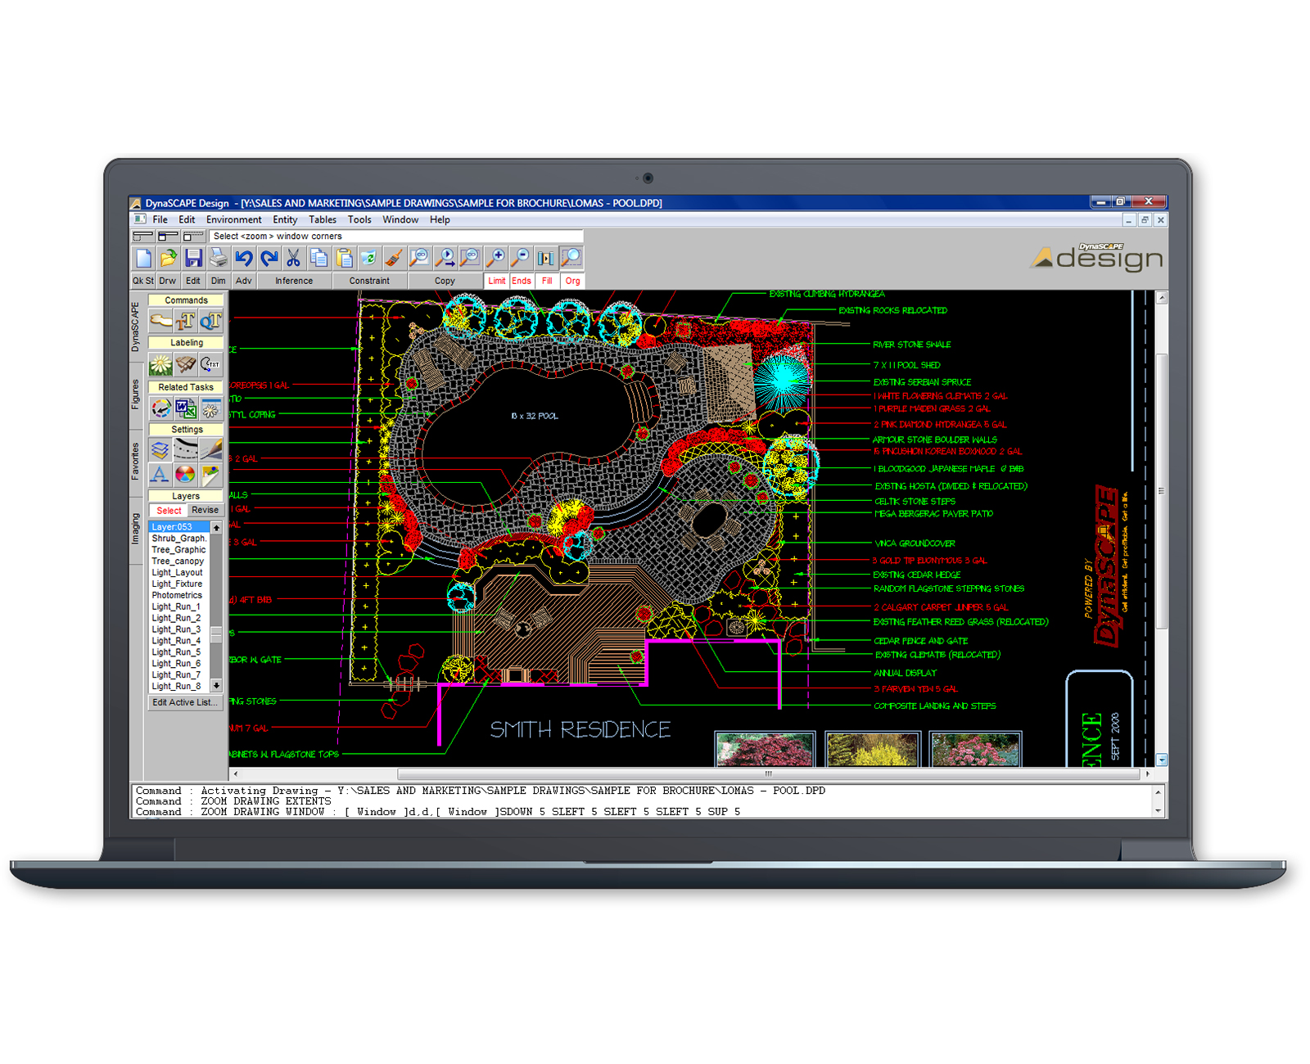Click the Cut scissors icon

pyautogui.click(x=293, y=259)
